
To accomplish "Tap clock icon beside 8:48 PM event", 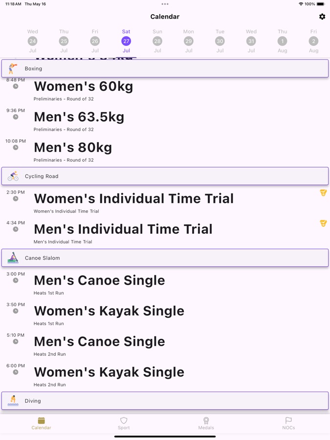I will pyautogui.click(x=16, y=87).
